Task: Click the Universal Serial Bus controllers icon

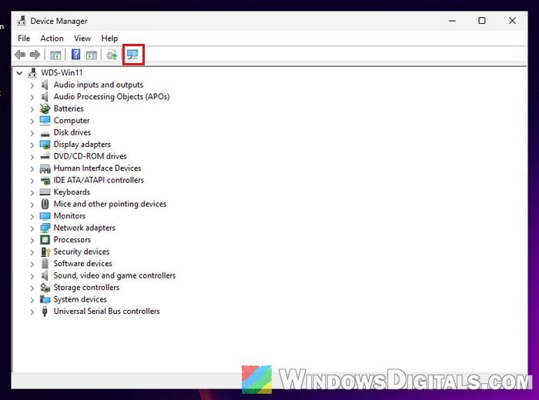Action: pos(45,312)
